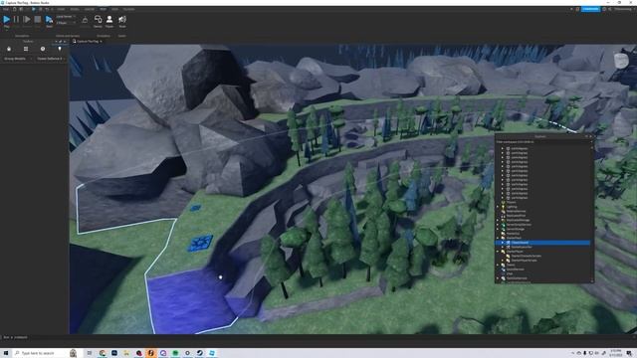Select the tool below the highlighted row
The image size is (637, 358).
[522, 247]
